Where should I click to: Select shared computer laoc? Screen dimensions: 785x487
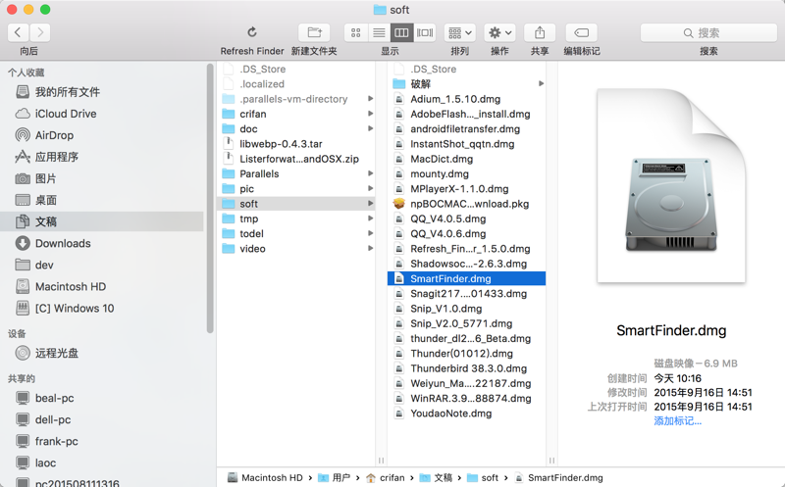pyautogui.click(x=103, y=463)
